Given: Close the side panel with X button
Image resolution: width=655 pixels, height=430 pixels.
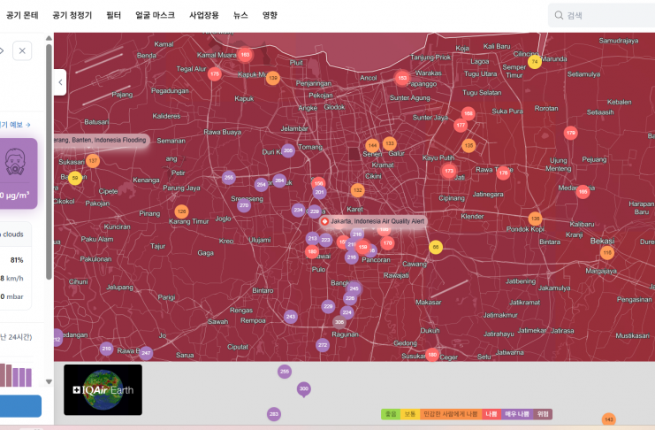Looking at the screenshot, I should click(x=22, y=50).
